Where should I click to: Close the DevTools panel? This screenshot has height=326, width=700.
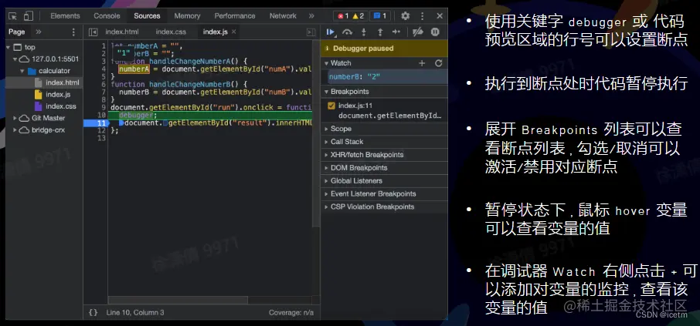pos(440,16)
